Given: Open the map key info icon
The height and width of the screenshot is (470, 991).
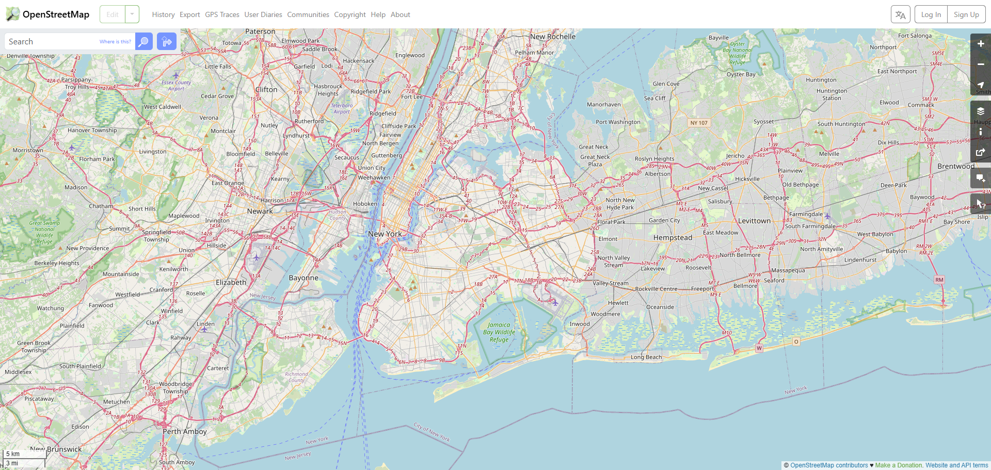Looking at the screenshot, I should click(x=981, y=132).
